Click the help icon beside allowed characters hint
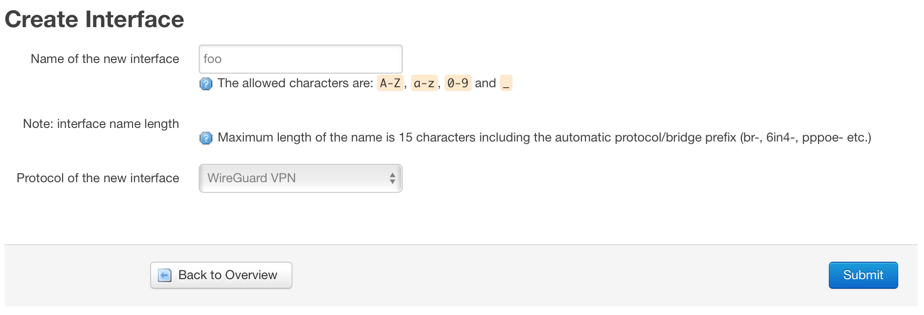Viewport: 924px width, 315px height. pyautogui.click(x=206, y=84)
